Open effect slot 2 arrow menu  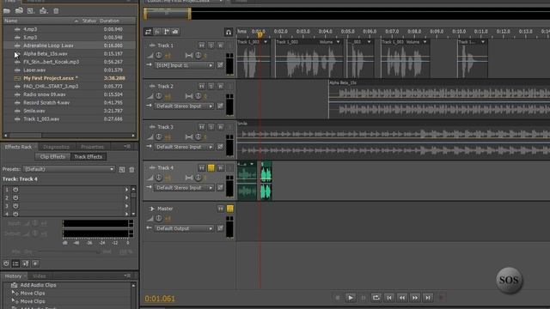[126, 197]
